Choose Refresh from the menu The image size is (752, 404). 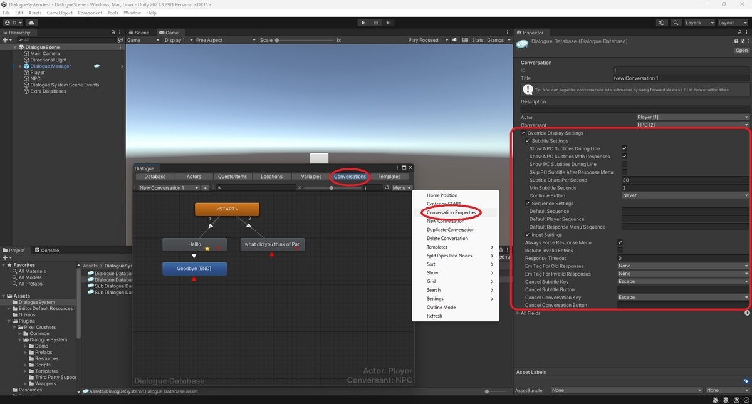434,316
